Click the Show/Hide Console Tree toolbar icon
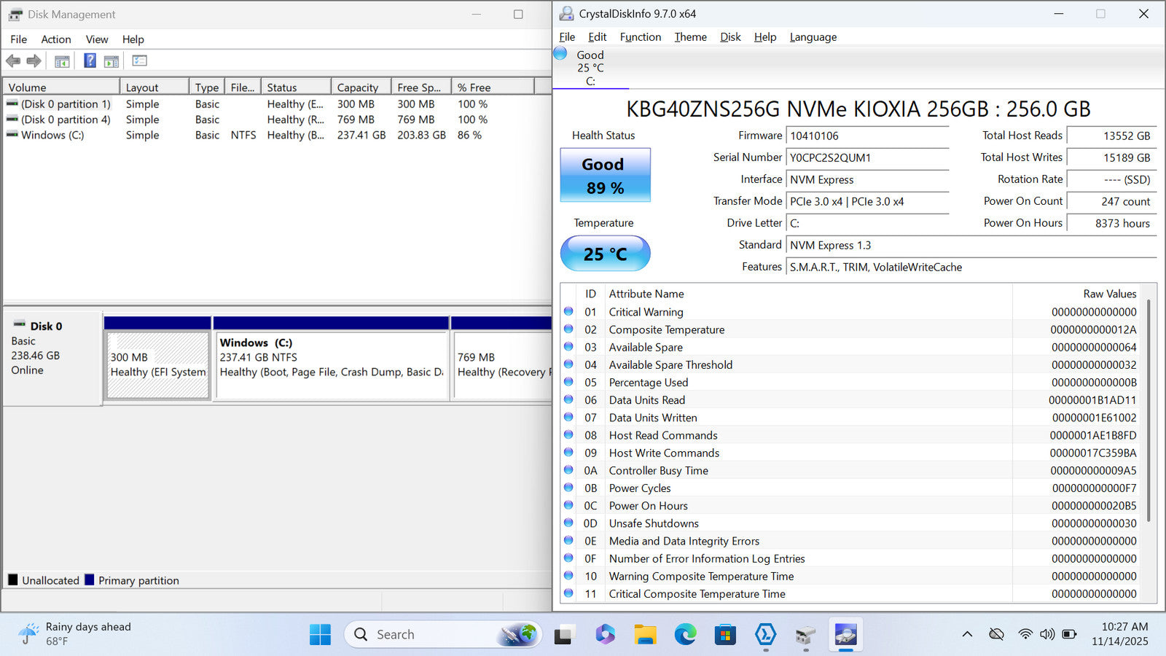Viewport: 1166px width, 656px height. (x=62, y=61)
